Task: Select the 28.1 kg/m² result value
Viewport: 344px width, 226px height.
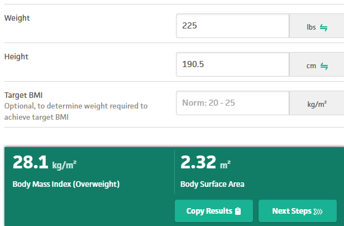Action: point(45,163)
